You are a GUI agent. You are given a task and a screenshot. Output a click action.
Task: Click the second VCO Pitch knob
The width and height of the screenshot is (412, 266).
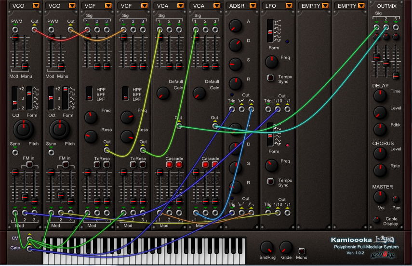60,129
